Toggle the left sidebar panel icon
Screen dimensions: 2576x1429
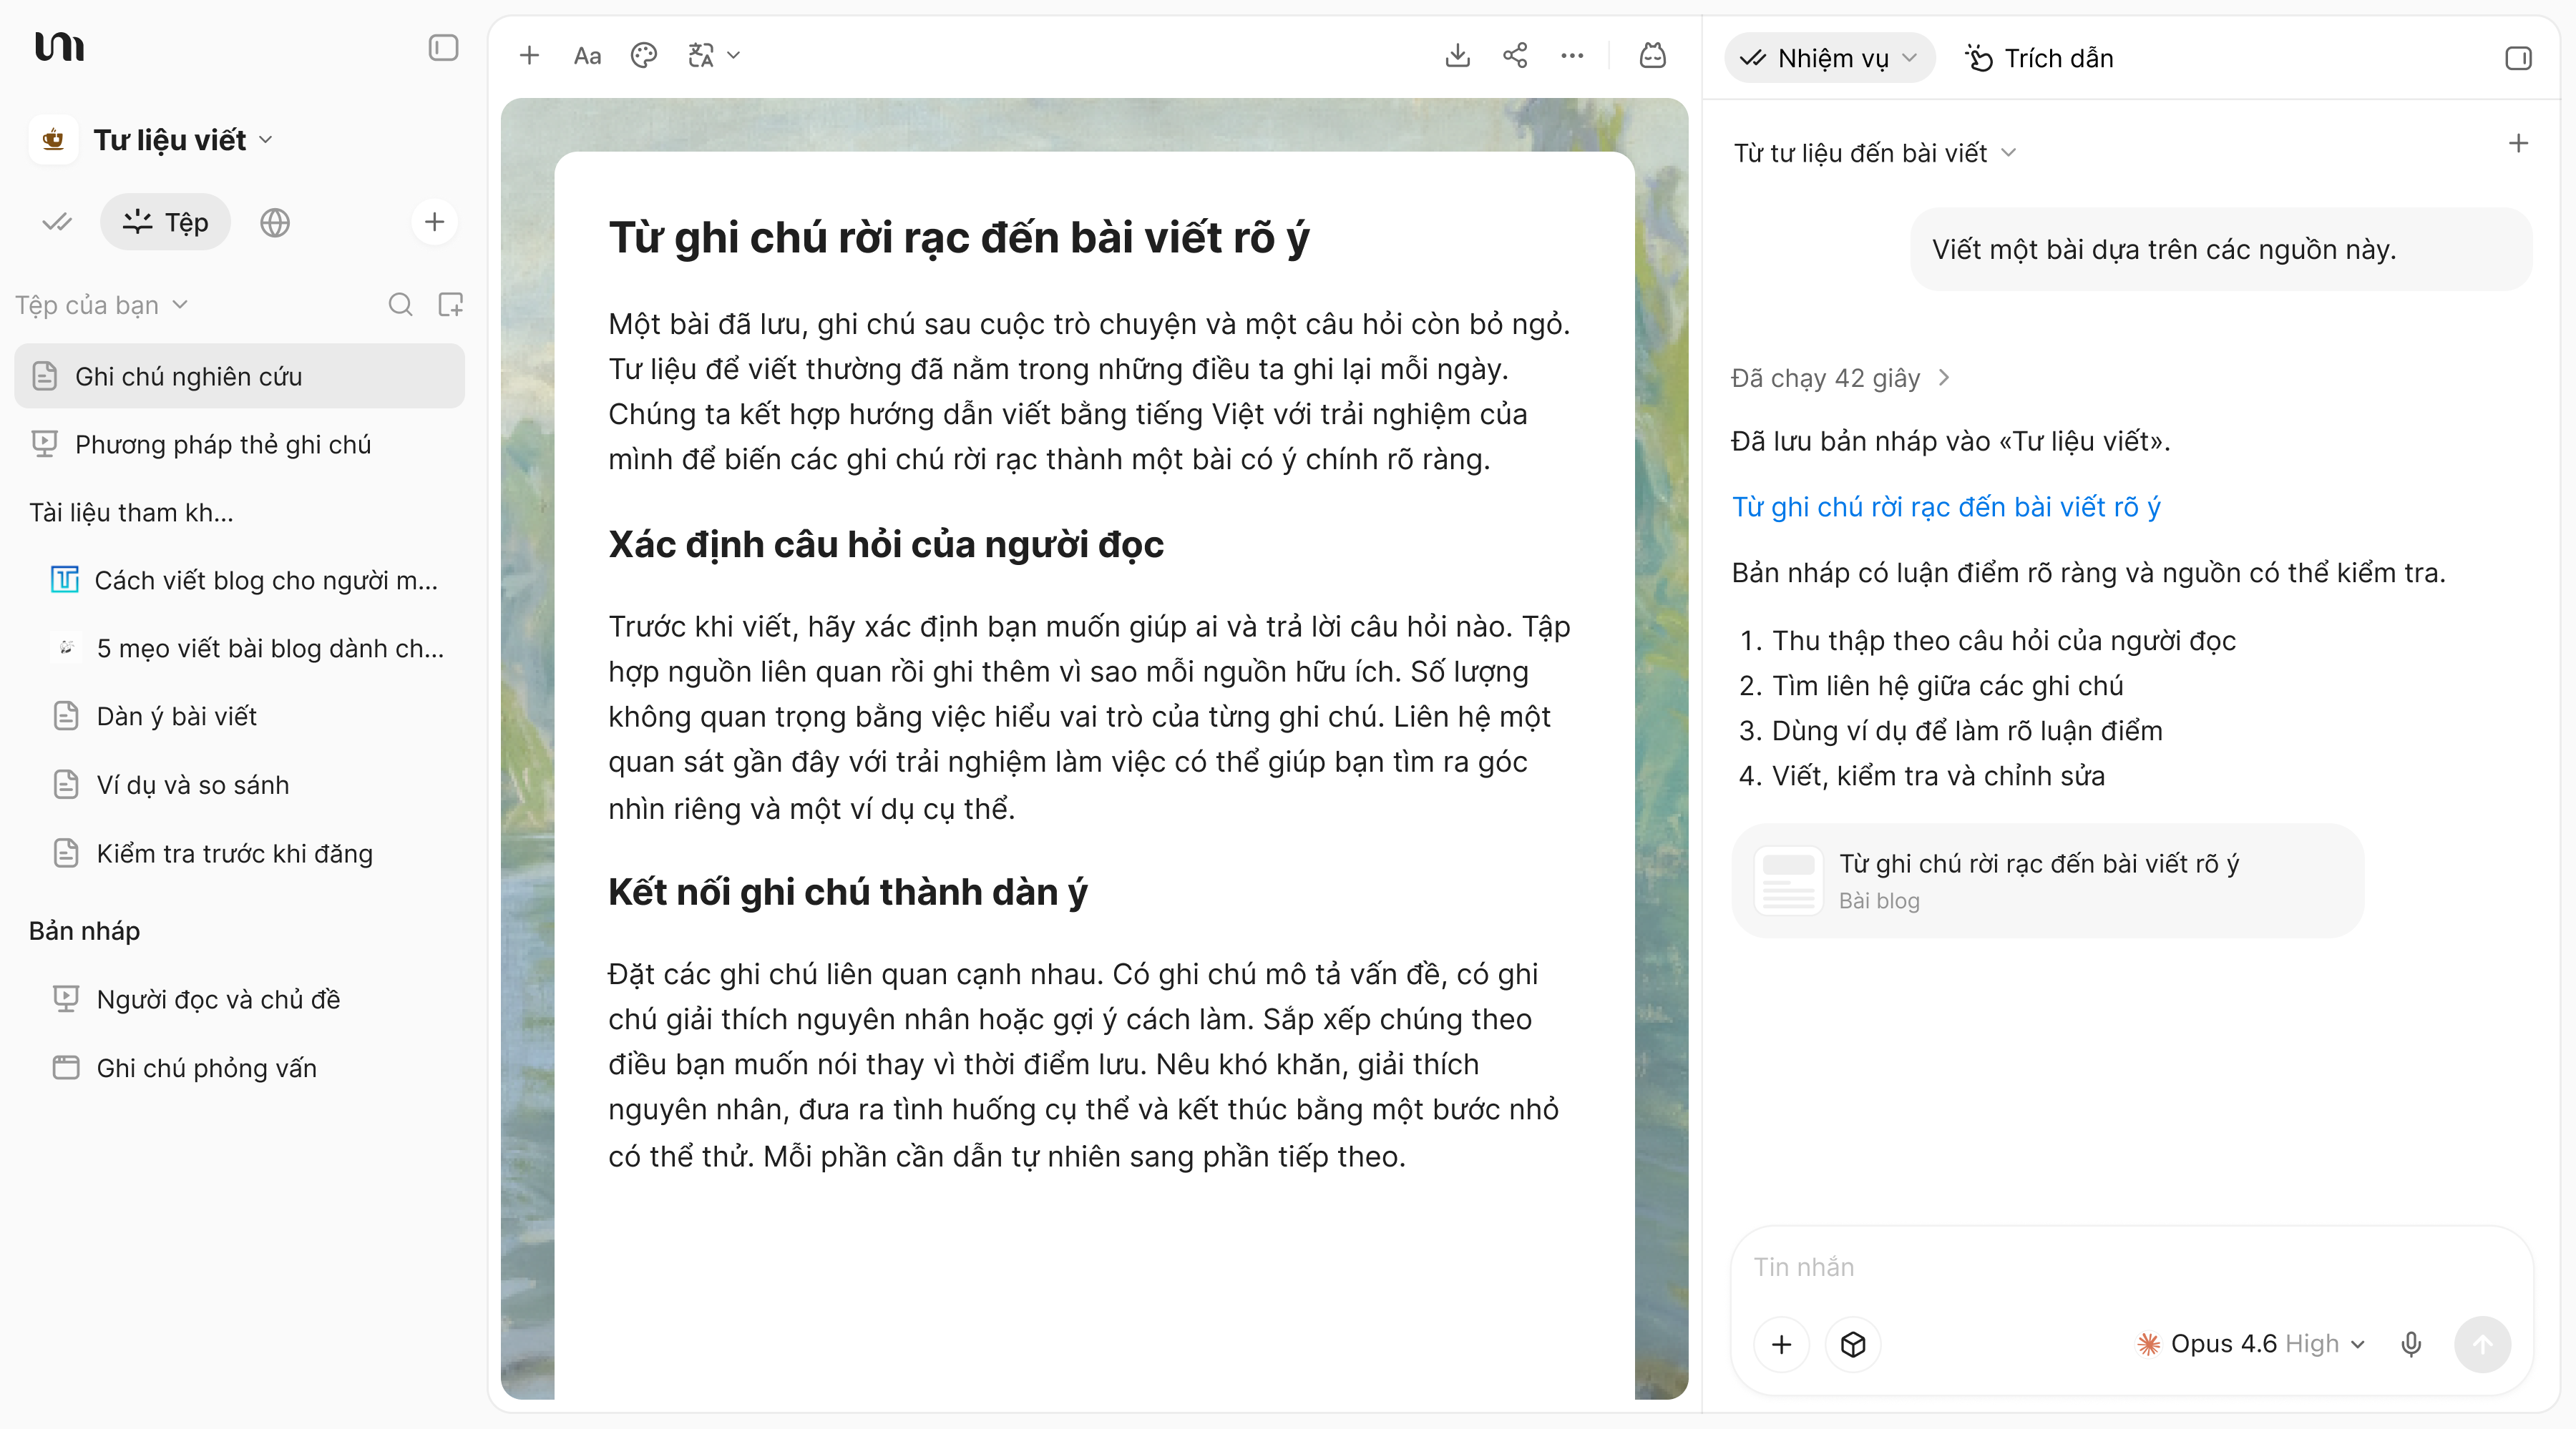tap(443, 48)
